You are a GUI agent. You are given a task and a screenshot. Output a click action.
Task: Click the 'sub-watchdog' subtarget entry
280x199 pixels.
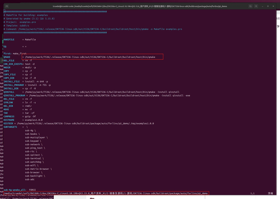(33, 162)
